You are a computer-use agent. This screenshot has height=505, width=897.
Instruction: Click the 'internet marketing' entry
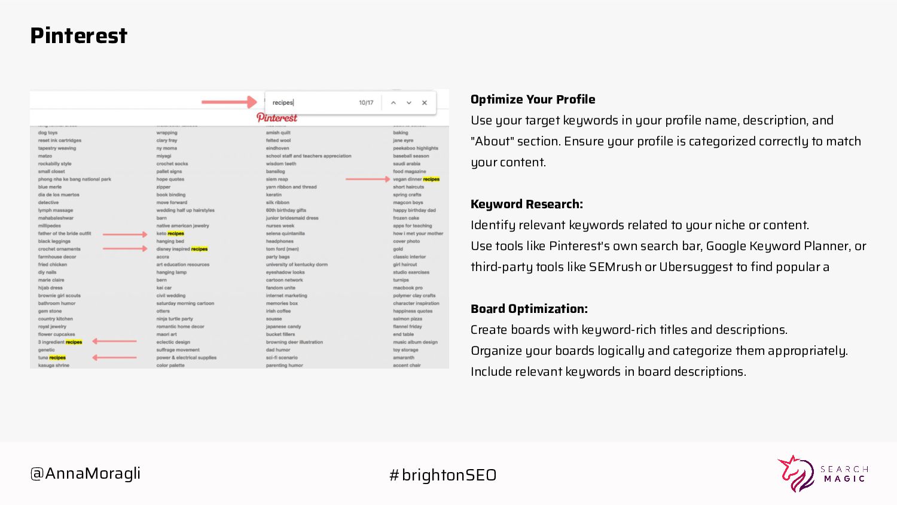[x=286, y=296]
